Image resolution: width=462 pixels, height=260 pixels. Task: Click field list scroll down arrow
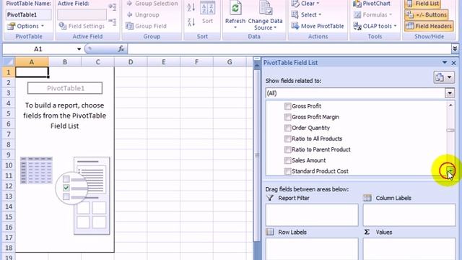point(450,170)
